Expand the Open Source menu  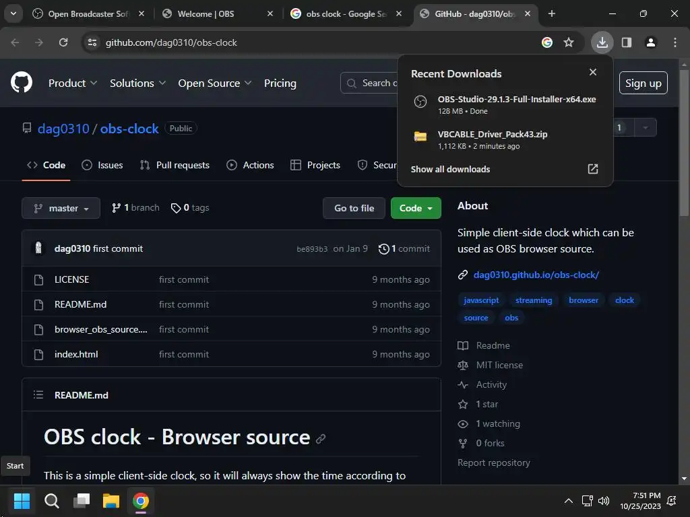215,83
